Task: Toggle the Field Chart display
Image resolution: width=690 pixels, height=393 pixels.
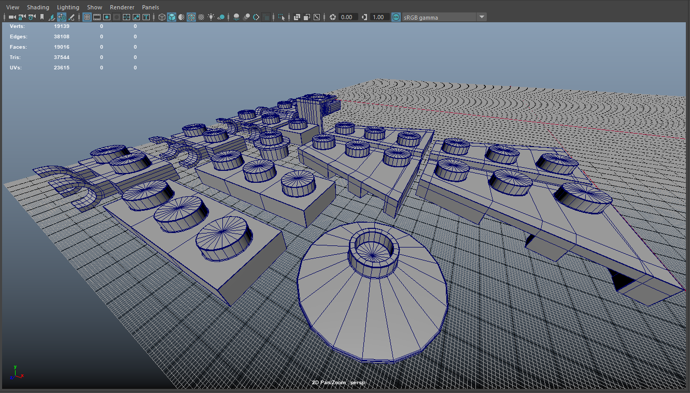Action: coord(126,17)
